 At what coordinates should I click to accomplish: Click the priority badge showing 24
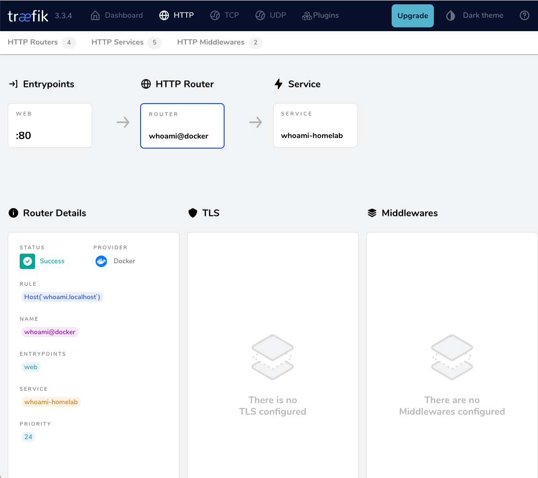click(x=28, y=437)
